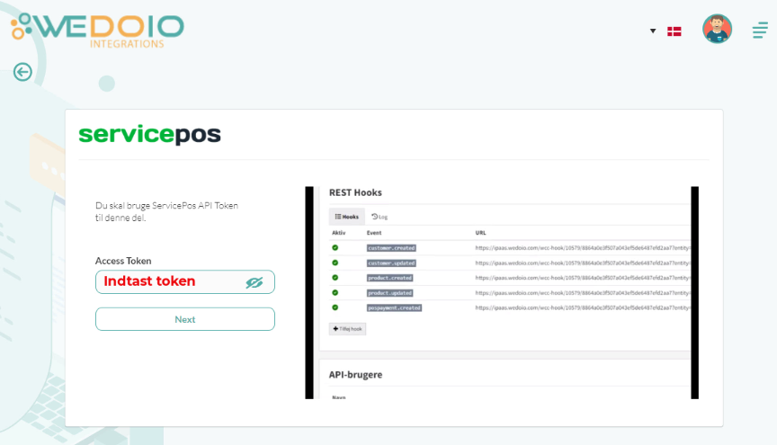This screenshot has width=777, height=445.
Task: Click the servicepos logo
Action: tap(149, 134)
